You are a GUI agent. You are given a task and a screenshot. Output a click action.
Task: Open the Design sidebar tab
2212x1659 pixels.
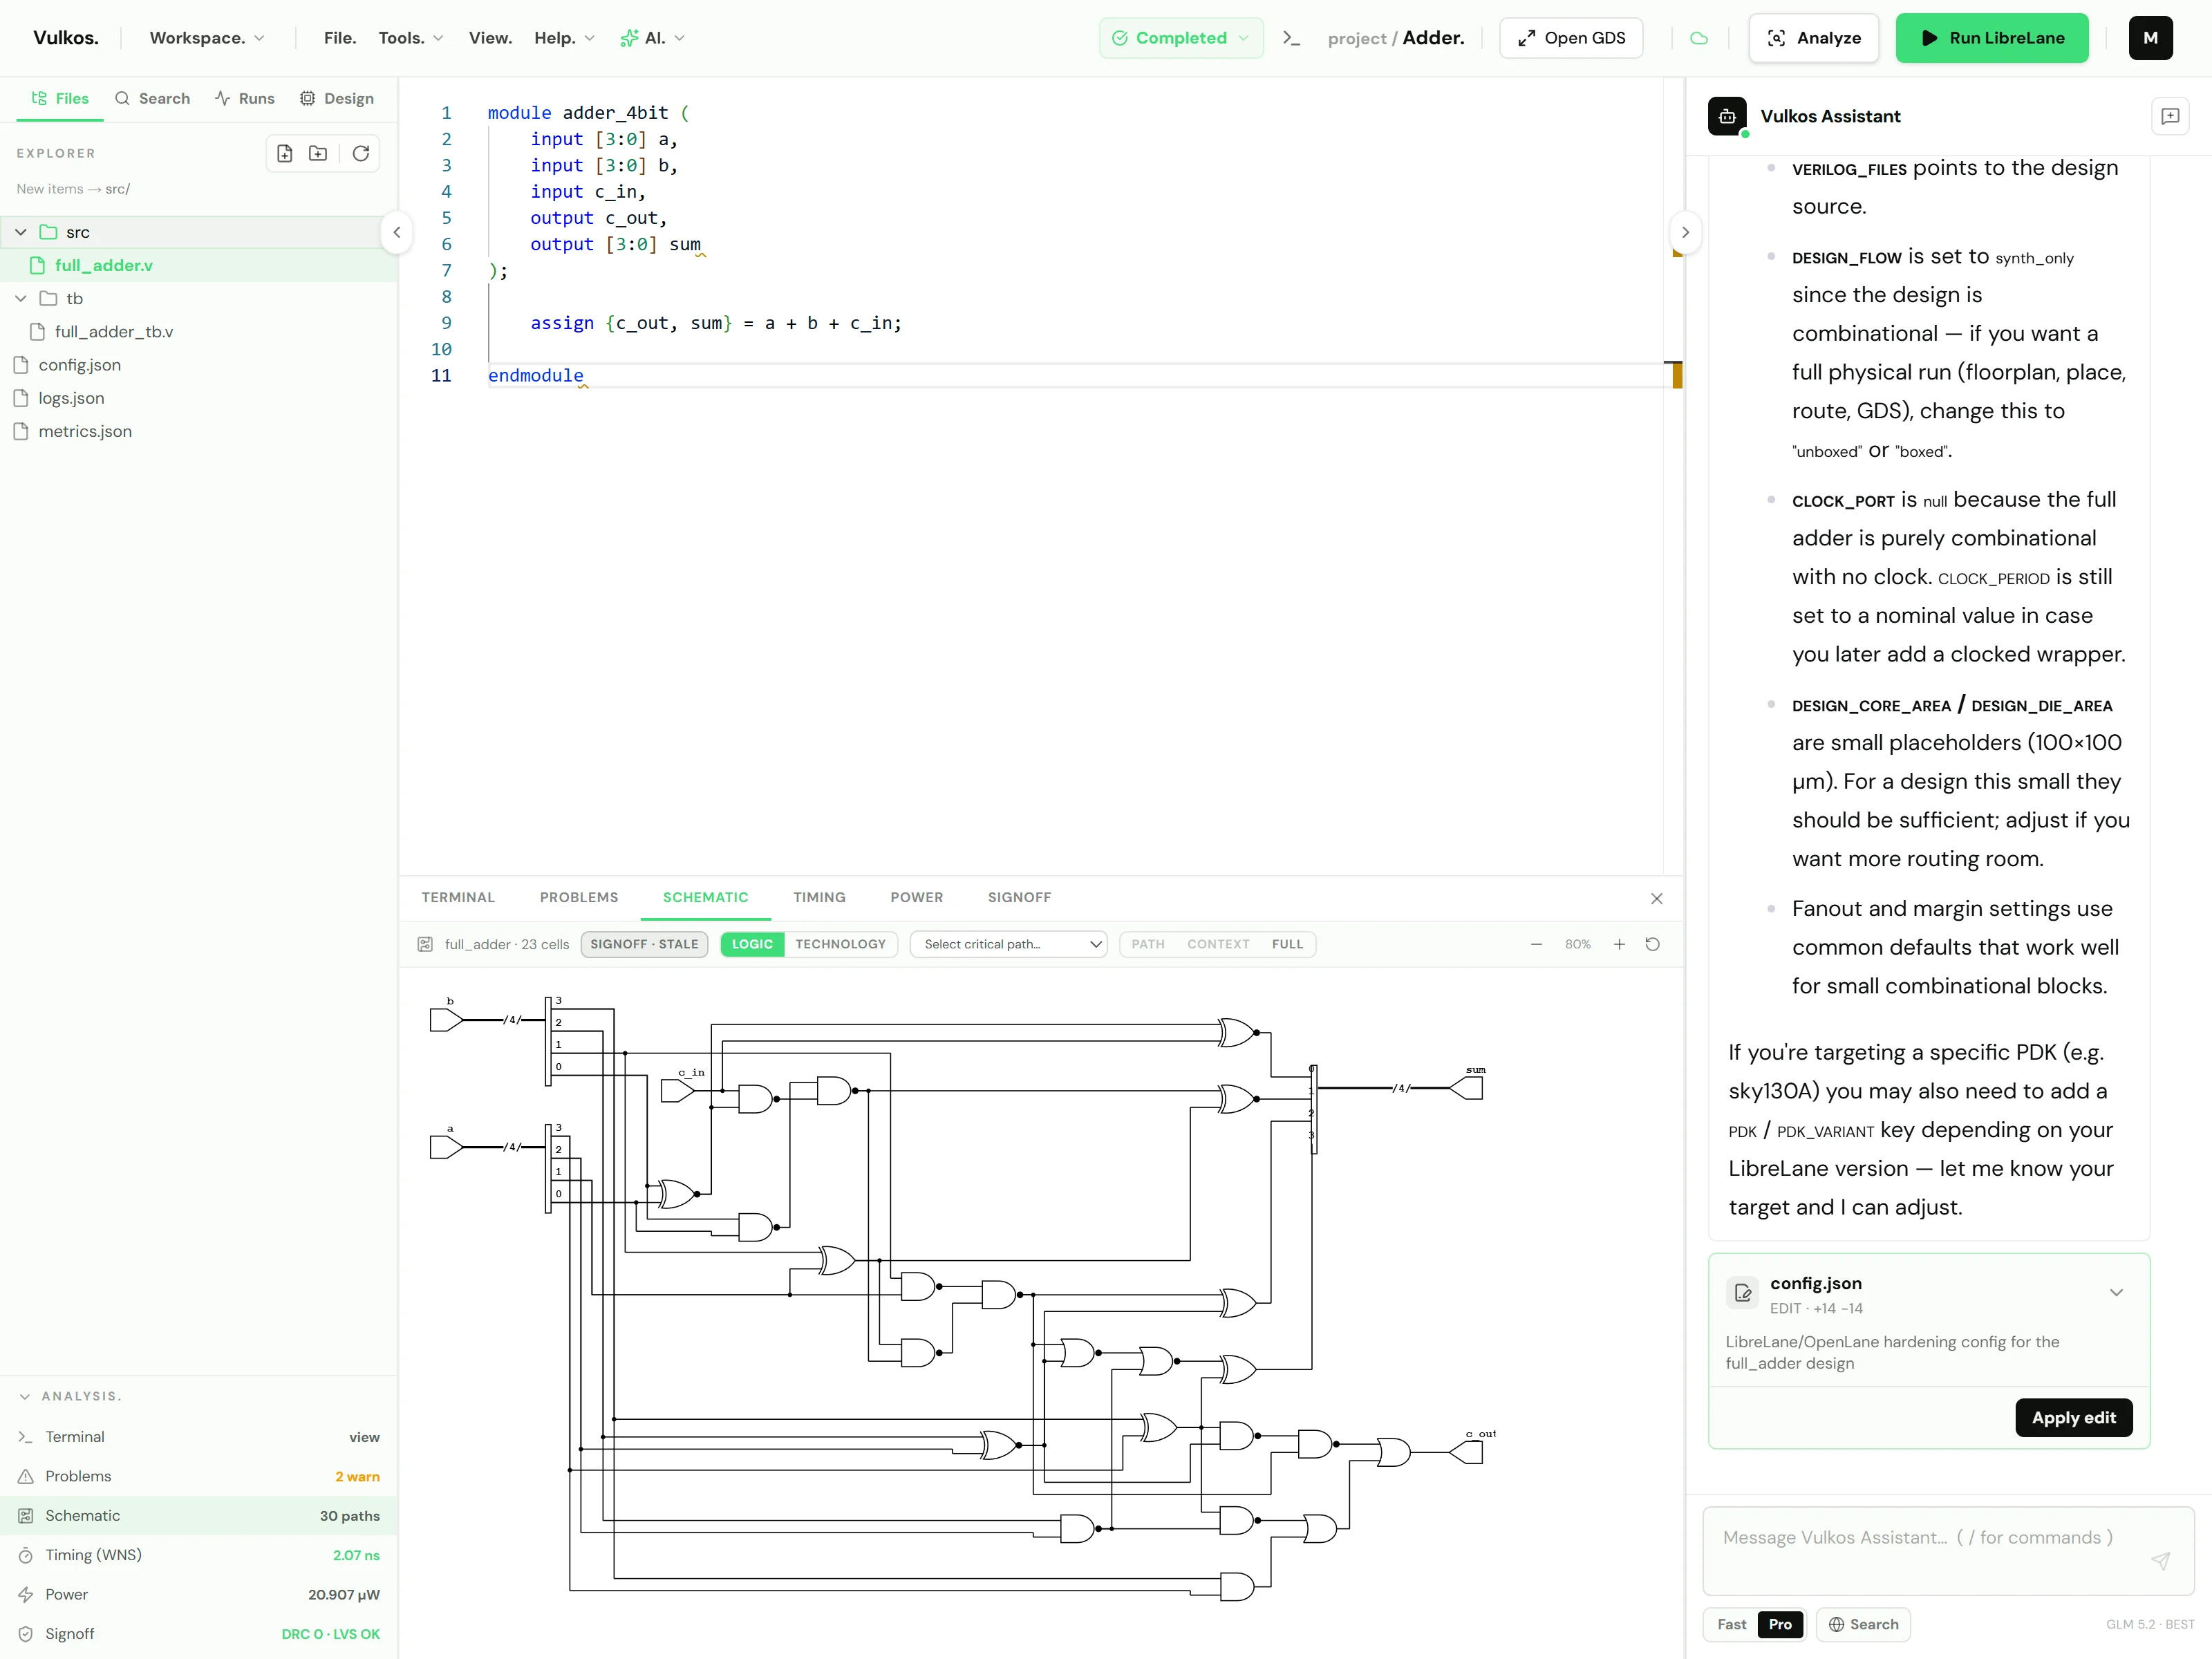pos(337,98)
